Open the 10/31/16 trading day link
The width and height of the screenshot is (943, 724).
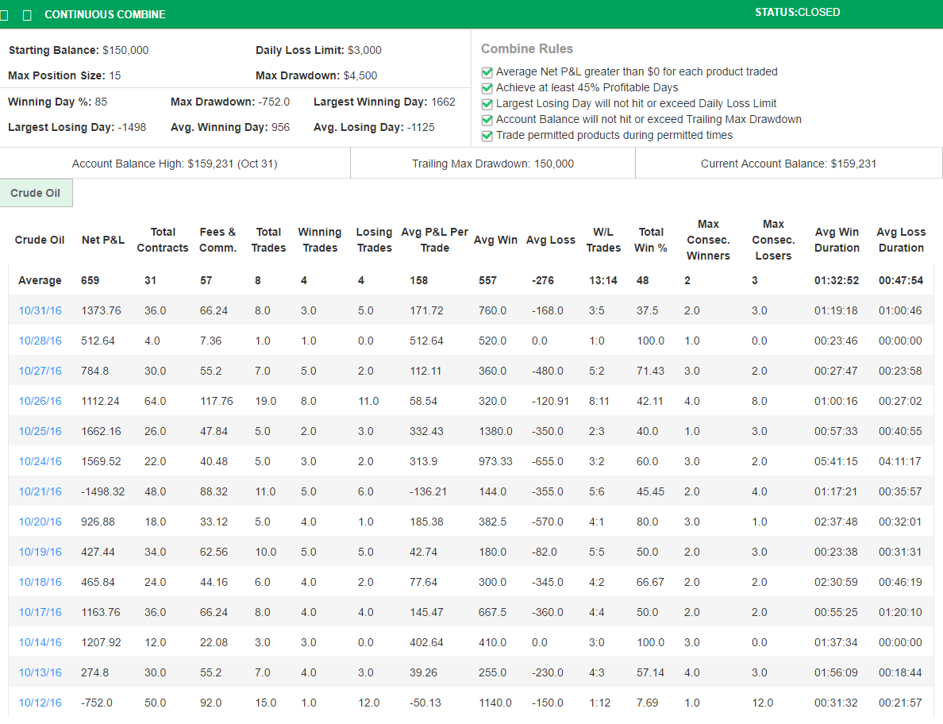tap(40, 311)
